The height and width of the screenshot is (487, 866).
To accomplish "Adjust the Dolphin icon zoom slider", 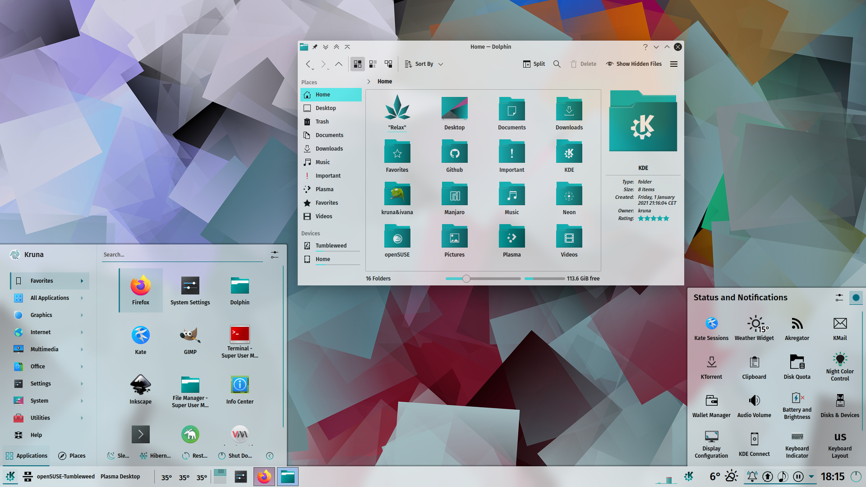I will (483, 279).
